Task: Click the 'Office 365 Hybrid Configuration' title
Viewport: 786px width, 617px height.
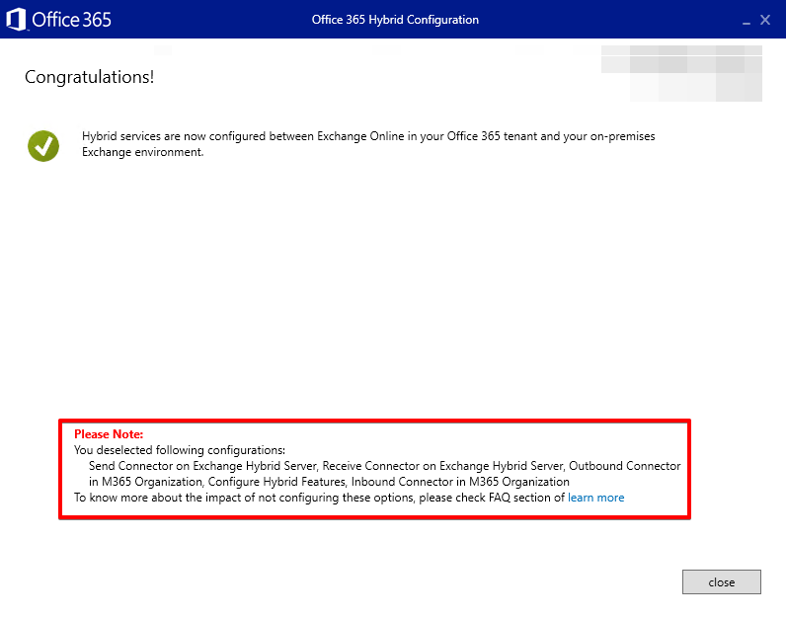Action: [x=395, y=20]
